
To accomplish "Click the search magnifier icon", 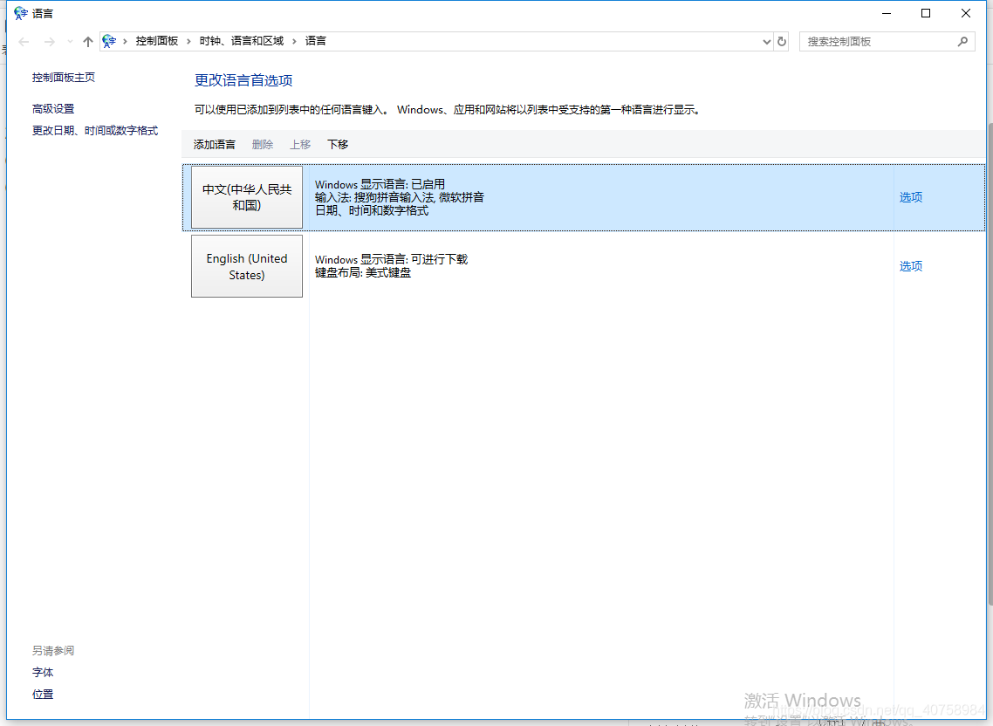I will 962,42.
